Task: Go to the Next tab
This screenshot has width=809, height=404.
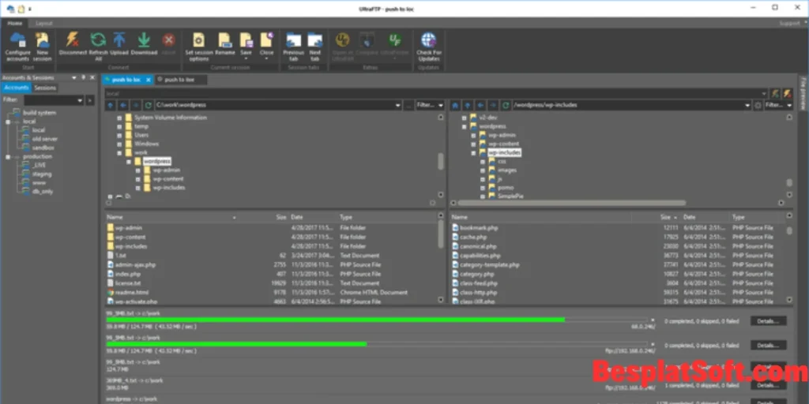Action: (314, 46)
